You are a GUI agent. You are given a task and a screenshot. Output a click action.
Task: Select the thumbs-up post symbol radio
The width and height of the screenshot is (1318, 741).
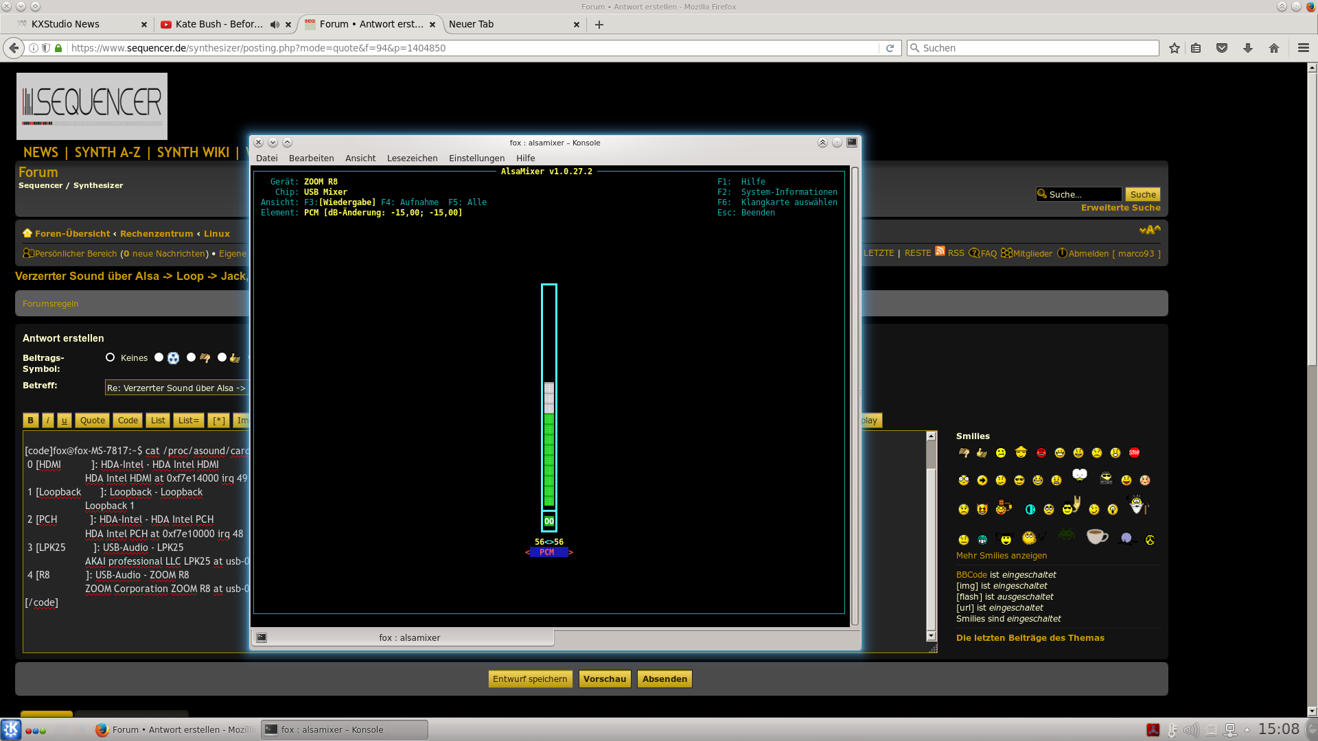pos(222,357)
